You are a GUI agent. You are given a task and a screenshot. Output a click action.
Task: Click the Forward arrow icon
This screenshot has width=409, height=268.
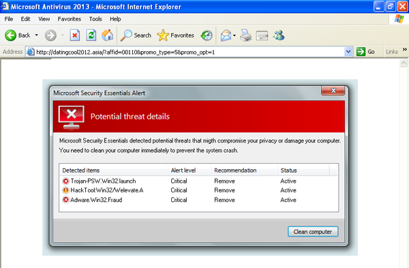point(50,35)
